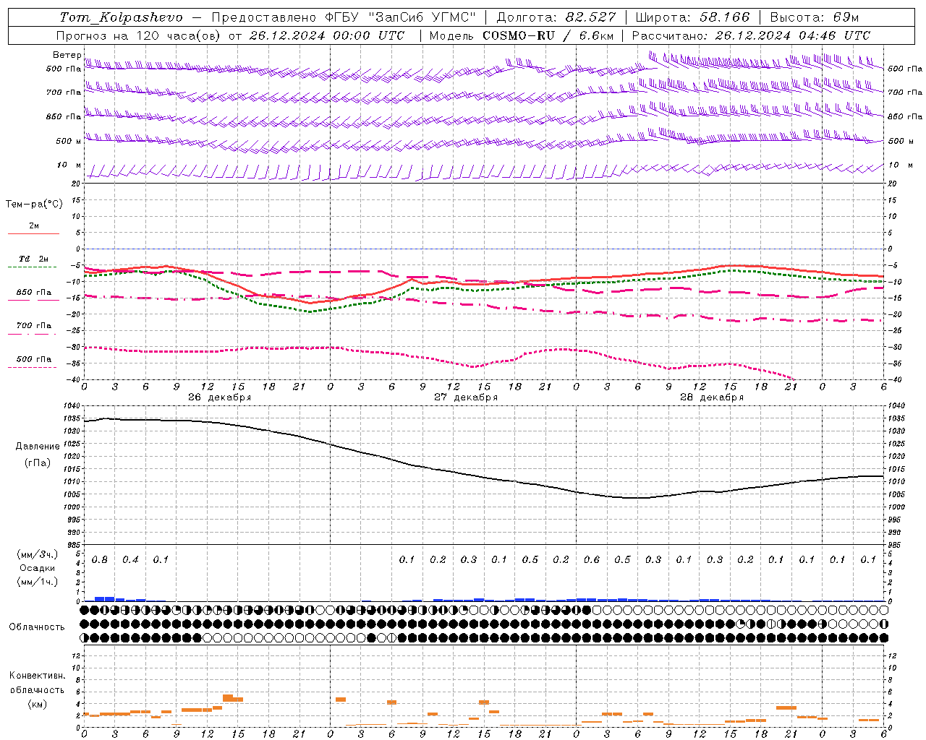The height and width of the screenshot is (740, 926).
Task: Click the '0.8' precipitation value
Action: [x=100, y=560]
